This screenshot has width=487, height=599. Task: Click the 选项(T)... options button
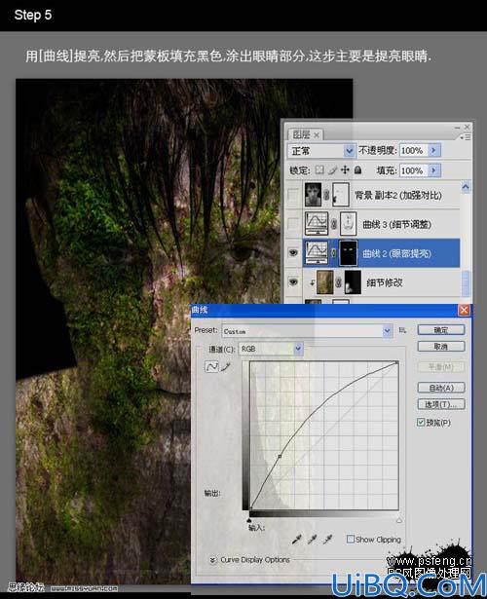click(441, 404)
